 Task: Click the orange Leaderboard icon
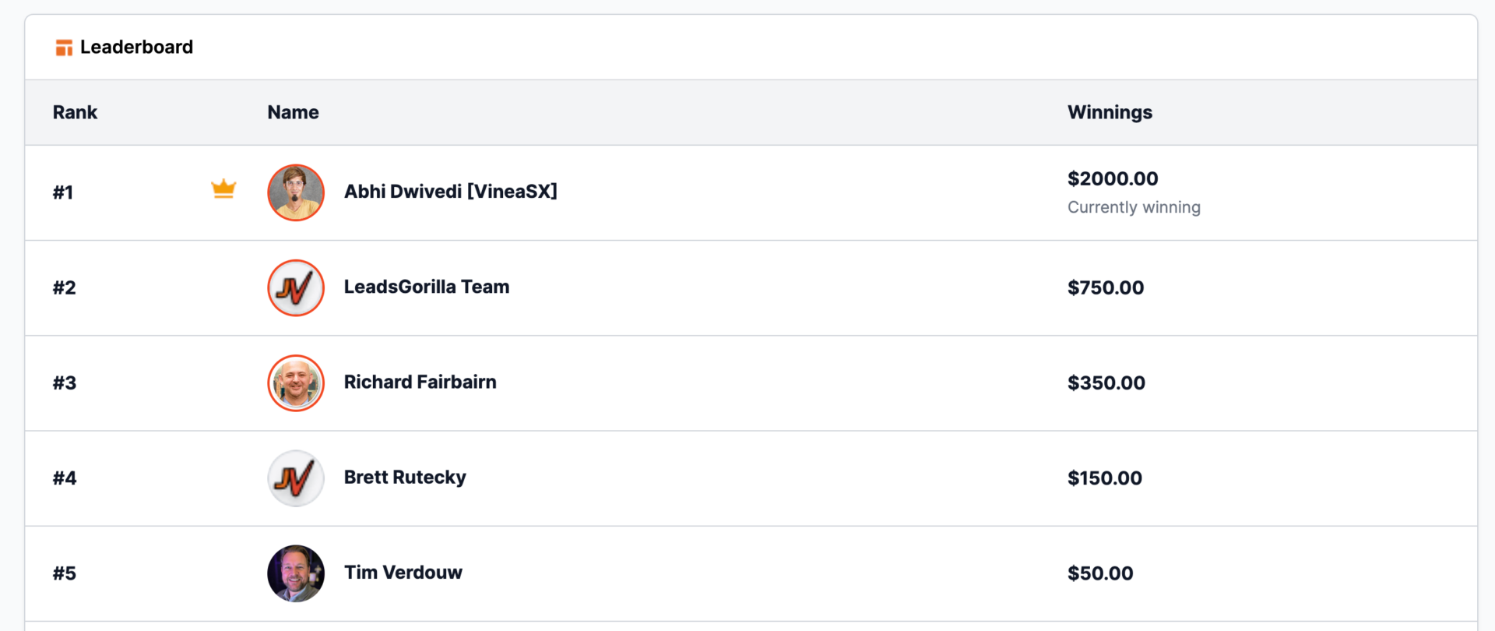point(64,48)
